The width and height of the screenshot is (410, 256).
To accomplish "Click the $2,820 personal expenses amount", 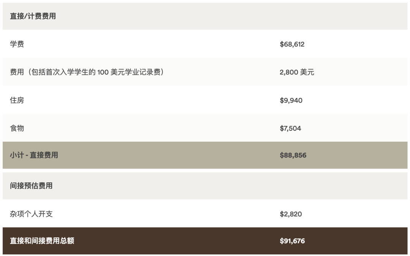I will click(x=291, y=214).
